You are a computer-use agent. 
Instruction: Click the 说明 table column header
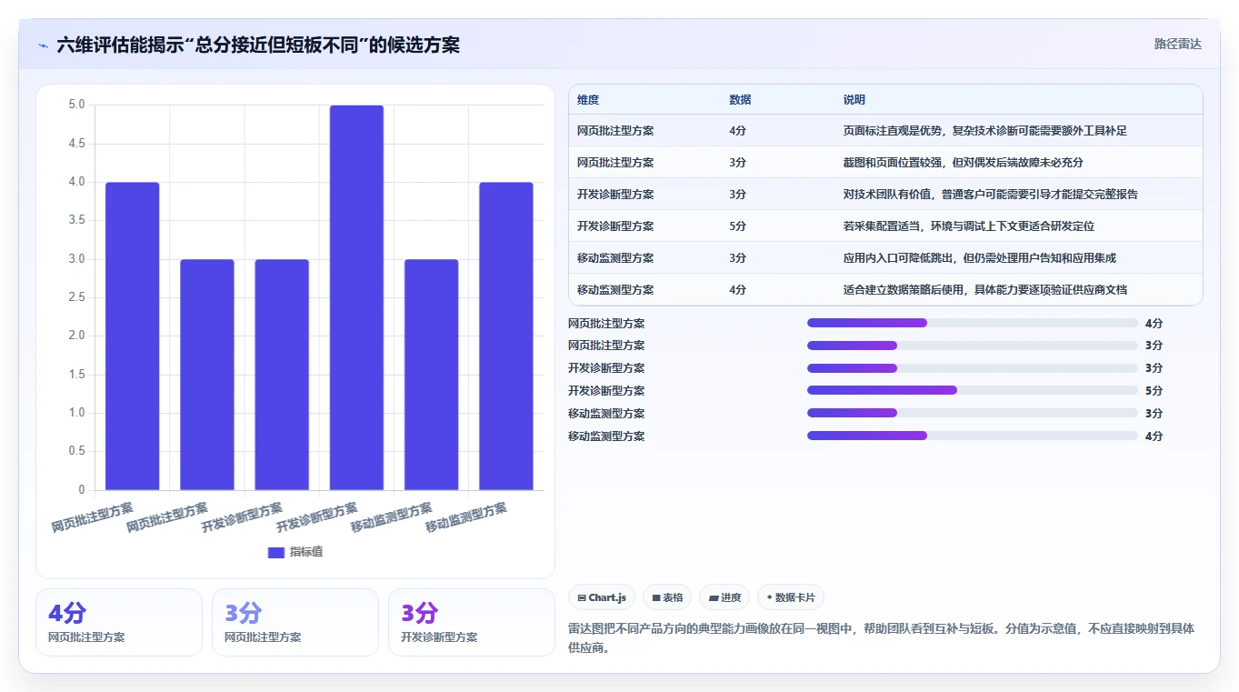tap(854, 100)
